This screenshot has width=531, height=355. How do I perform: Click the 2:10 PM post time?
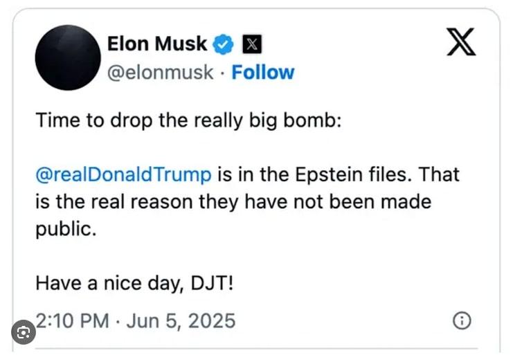[x=72, y=320]
